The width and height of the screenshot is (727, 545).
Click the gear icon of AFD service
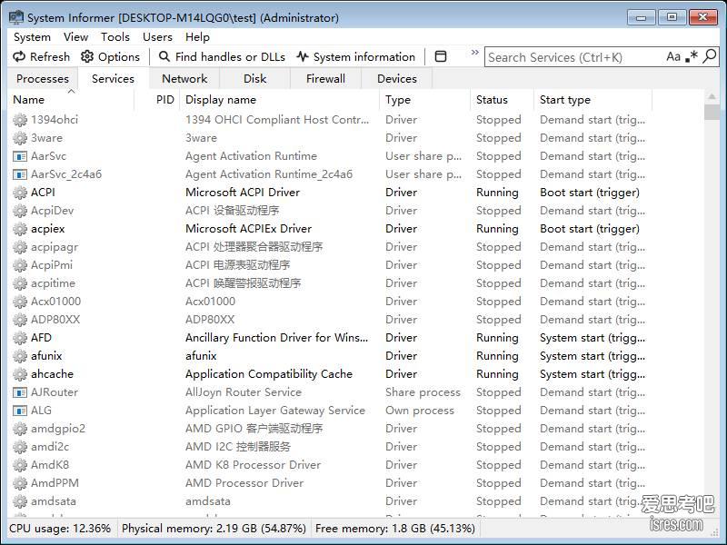coord(19,338)
